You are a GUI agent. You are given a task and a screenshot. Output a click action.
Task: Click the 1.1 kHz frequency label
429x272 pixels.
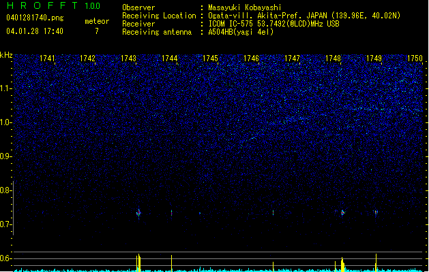5,88
